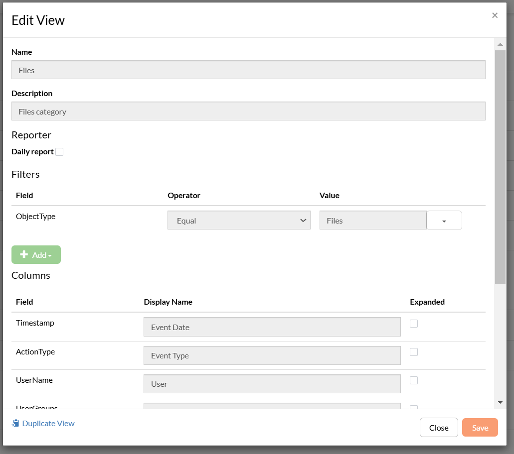Click the Event Type display name field
Image resolution: width=514 pixels, height=454 pixels.
[x=272, y=355]
